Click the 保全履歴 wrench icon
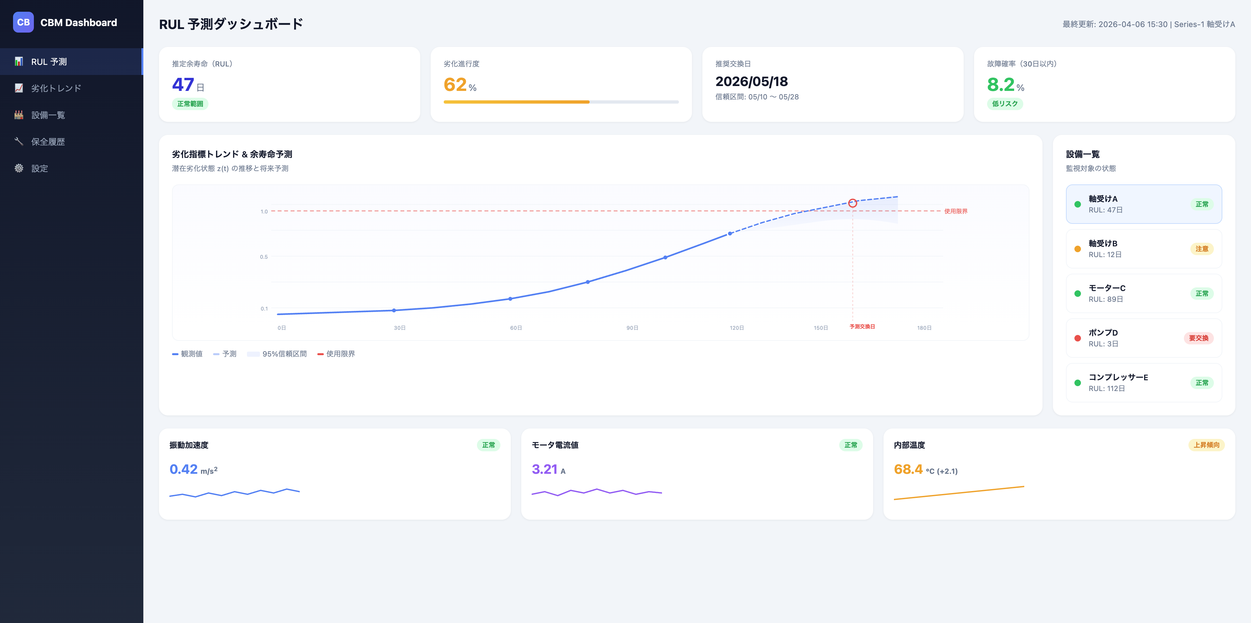 [19, 141]
